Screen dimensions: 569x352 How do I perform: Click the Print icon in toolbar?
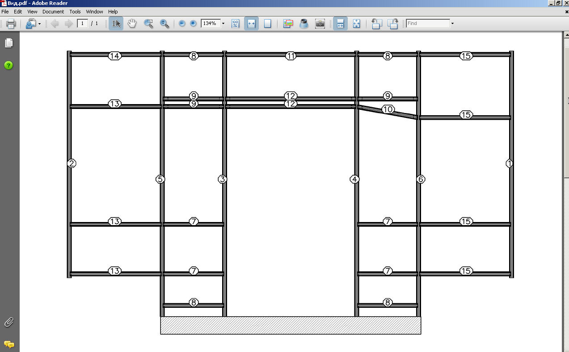coord(11,23)
